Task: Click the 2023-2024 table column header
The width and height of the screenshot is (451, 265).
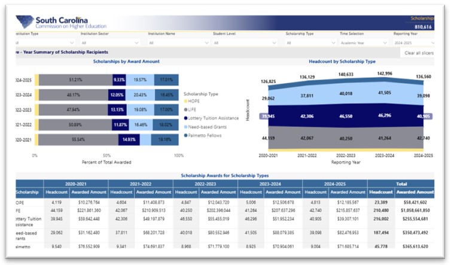Action: [x=270, y=184]
